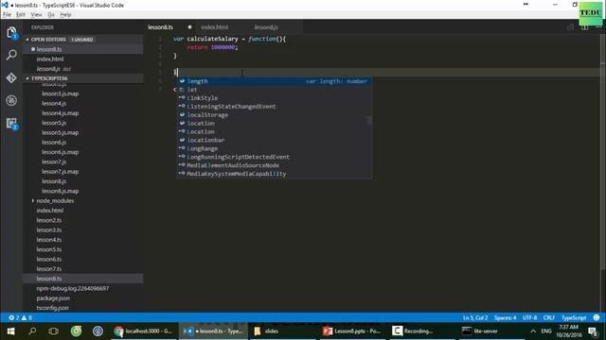The image size is (606, 340).
Task: Open the Explorer view in activity bar
Action: 11,32
